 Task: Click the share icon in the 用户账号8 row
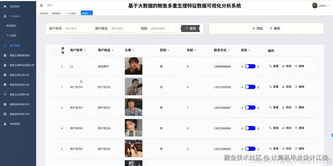tap(242, 87)
